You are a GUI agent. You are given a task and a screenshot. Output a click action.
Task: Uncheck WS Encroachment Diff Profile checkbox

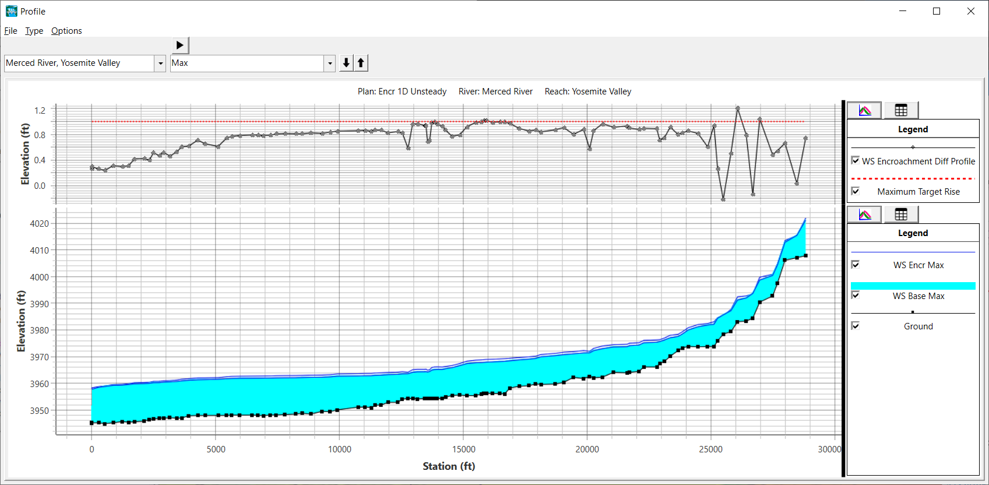(856, 160)
